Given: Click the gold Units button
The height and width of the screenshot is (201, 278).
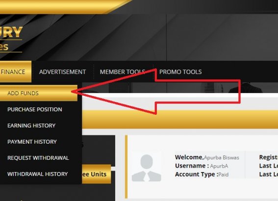Looking at the screenshot, I should click(96, 174).
